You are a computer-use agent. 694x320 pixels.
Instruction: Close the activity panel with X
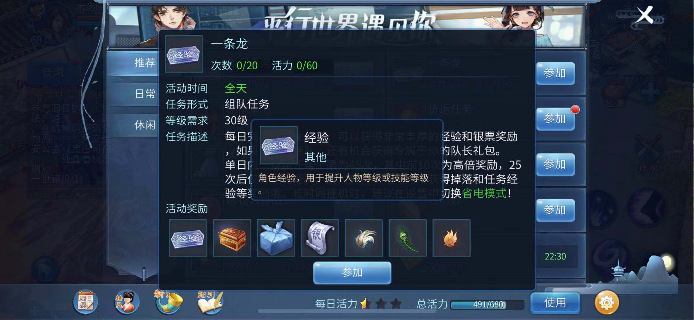point(645,15)
